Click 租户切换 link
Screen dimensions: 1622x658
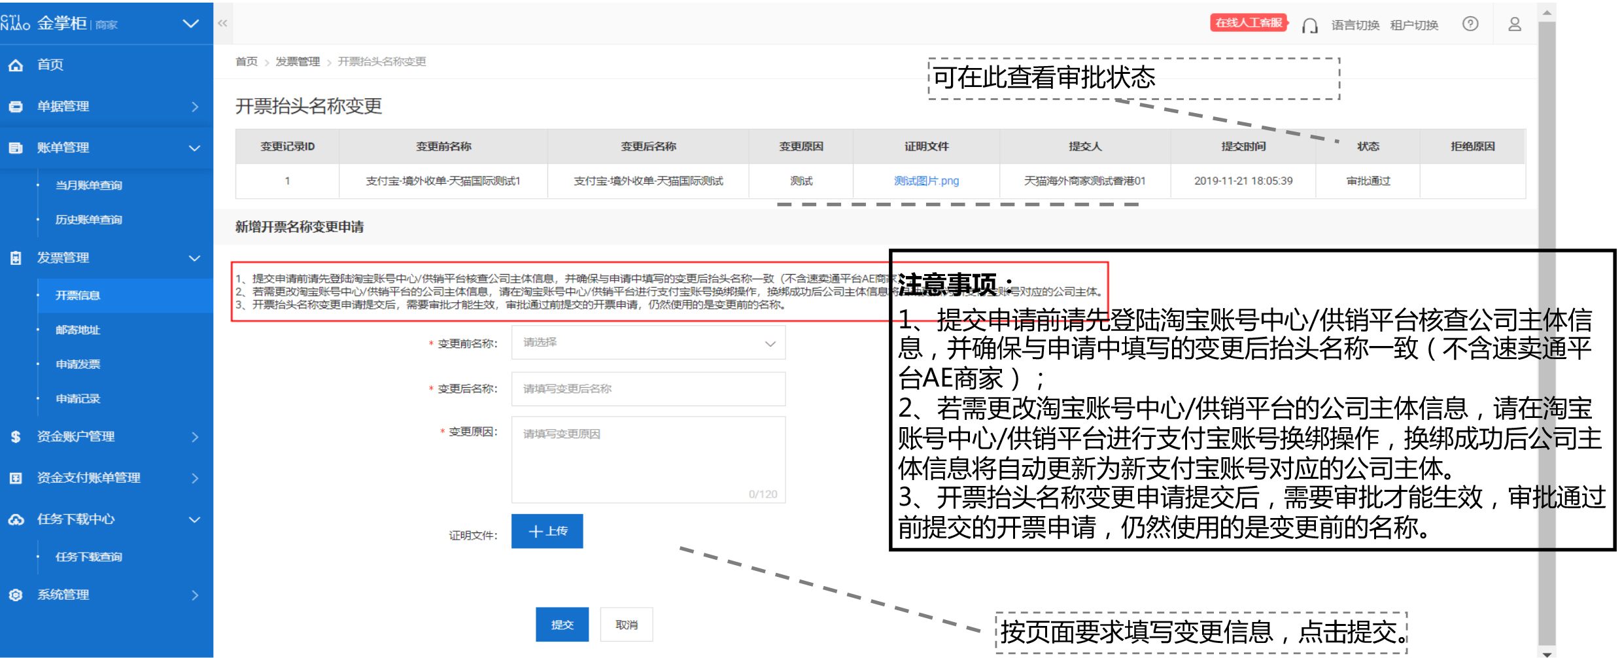tap(1414, 25)
